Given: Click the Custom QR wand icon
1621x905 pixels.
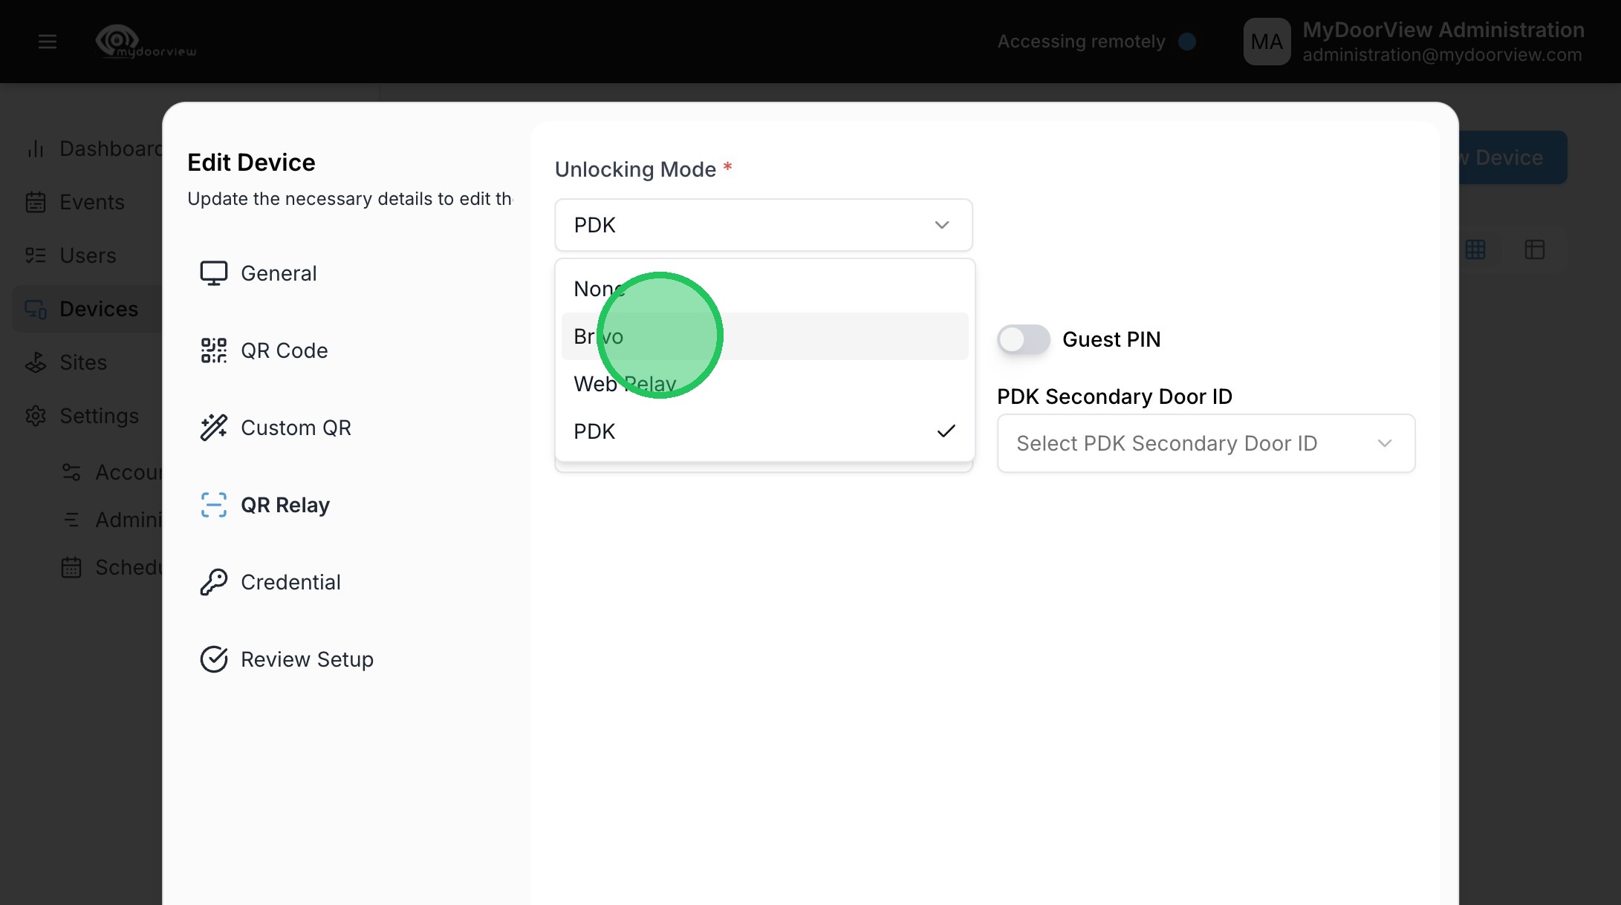Looking at the screenshot, I should click(x=213, y=428).
